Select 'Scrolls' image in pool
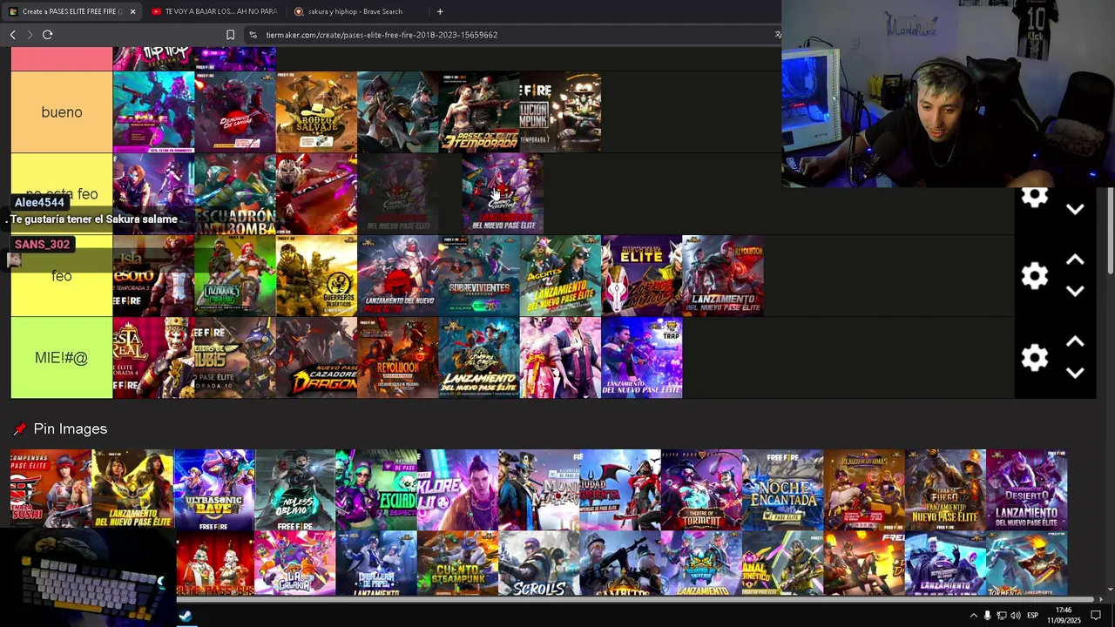The image size is (1115, 627). 538,563
